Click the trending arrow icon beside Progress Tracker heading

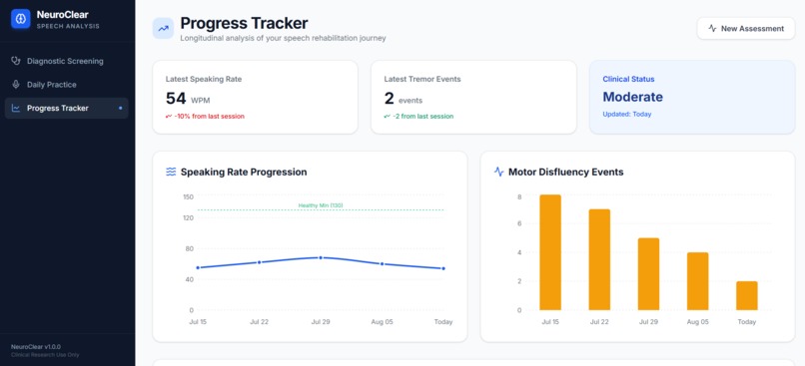[x=163, y=28]
